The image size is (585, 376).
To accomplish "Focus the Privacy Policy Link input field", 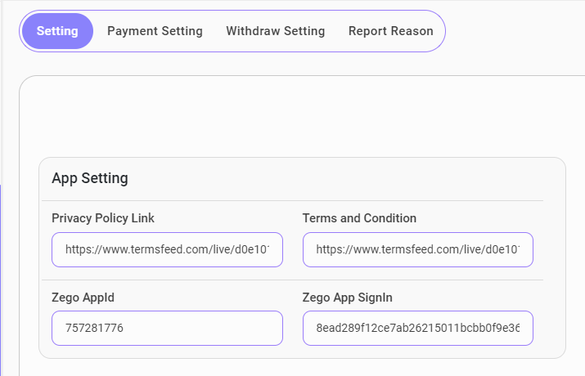I will coord(167,249).
